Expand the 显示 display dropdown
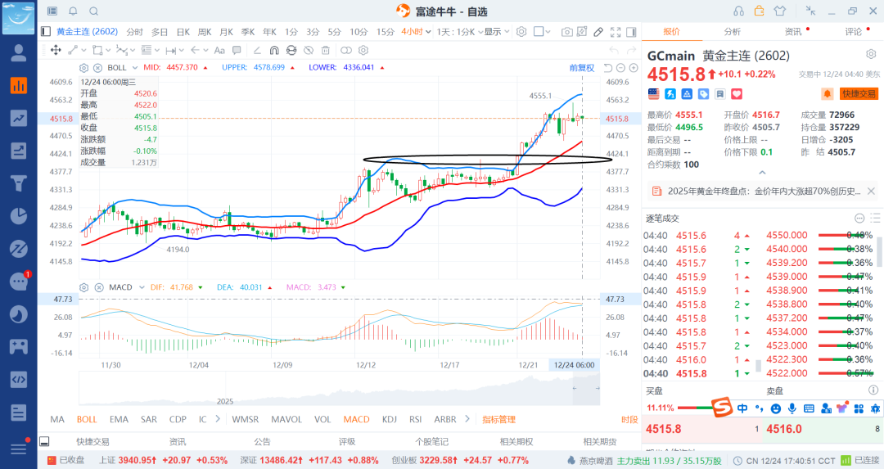Viewport: 884px width, 469px height. point(495,32)
